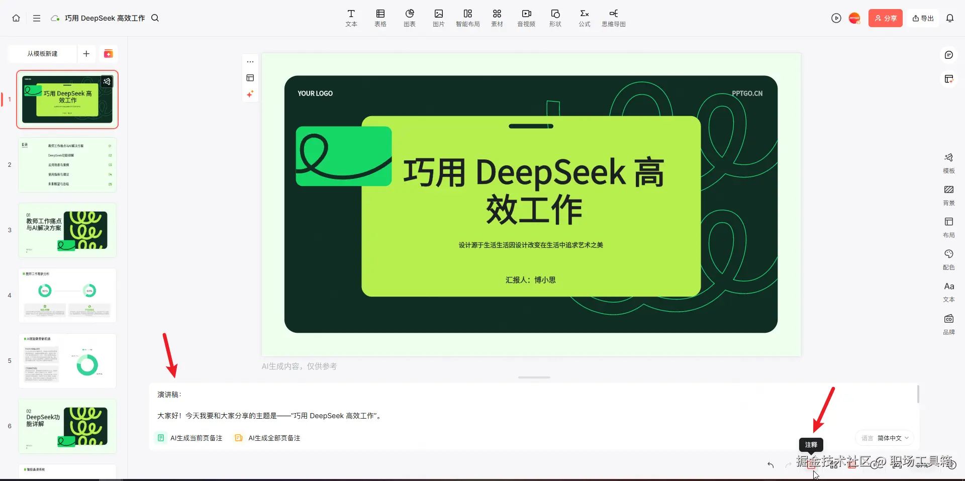Open the red AI slide generator icon

(x=108, y=54)
